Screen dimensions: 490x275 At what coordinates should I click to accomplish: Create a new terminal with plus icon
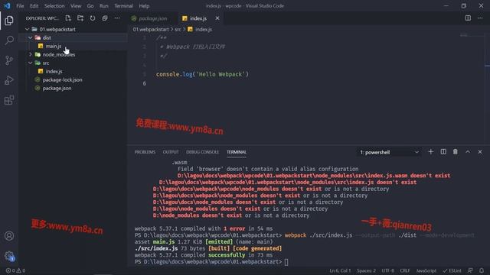click(x=430, y=152)
